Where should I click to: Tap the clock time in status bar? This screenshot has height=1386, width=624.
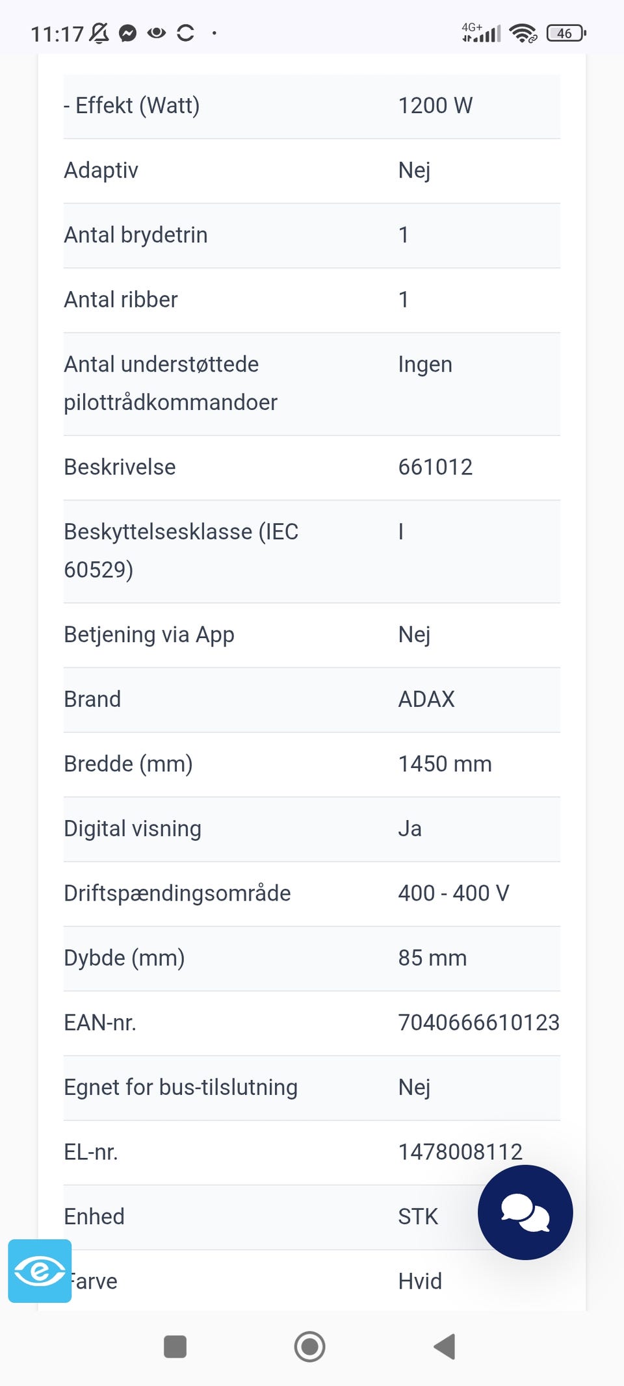tap(57, 34)
